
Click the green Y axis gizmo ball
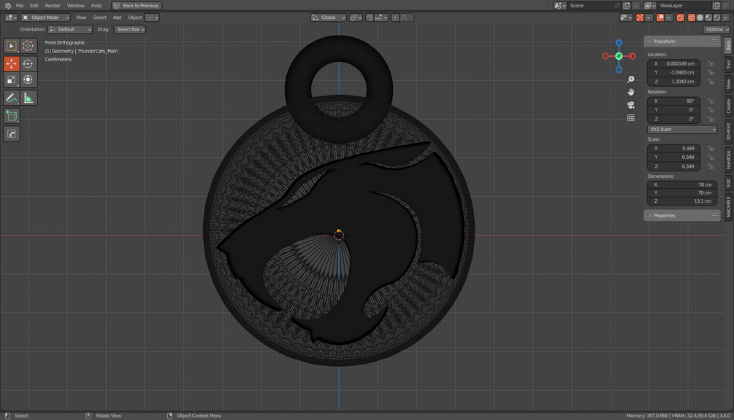point(619,56)
